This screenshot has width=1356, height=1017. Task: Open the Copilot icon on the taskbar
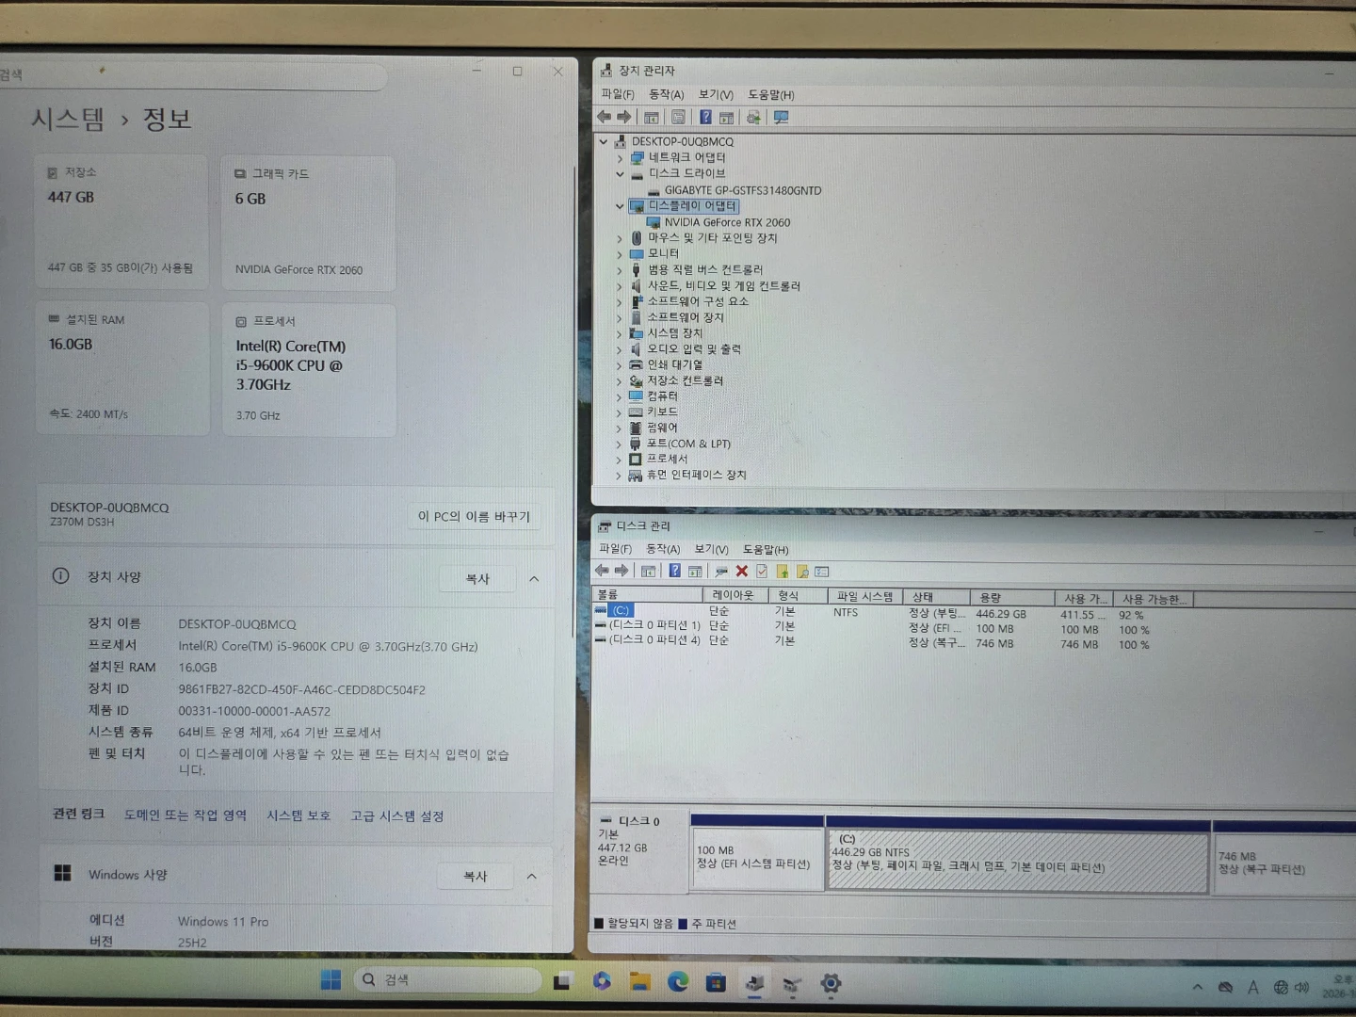pos(602,981)
